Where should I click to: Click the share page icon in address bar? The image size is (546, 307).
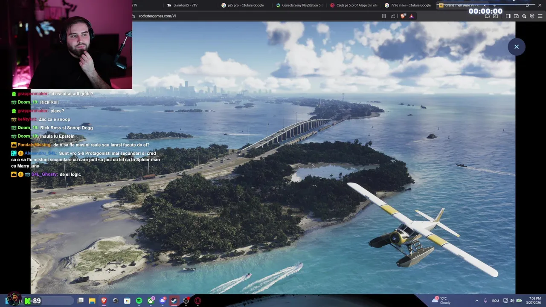[393, 16]
